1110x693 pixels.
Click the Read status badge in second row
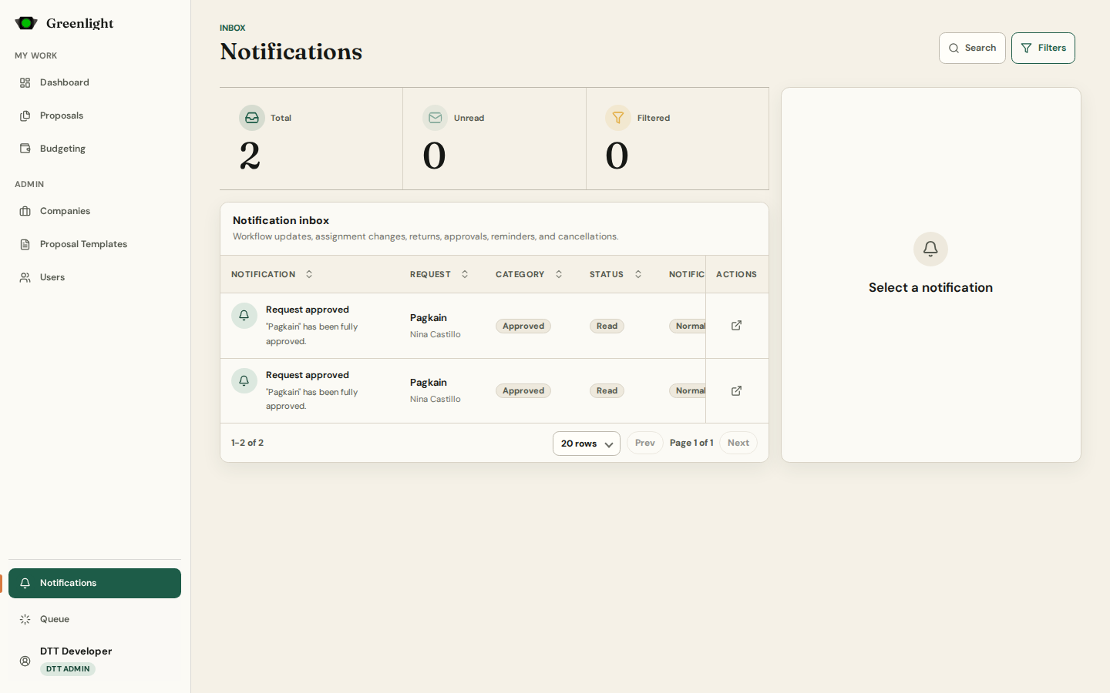(607, 390)
